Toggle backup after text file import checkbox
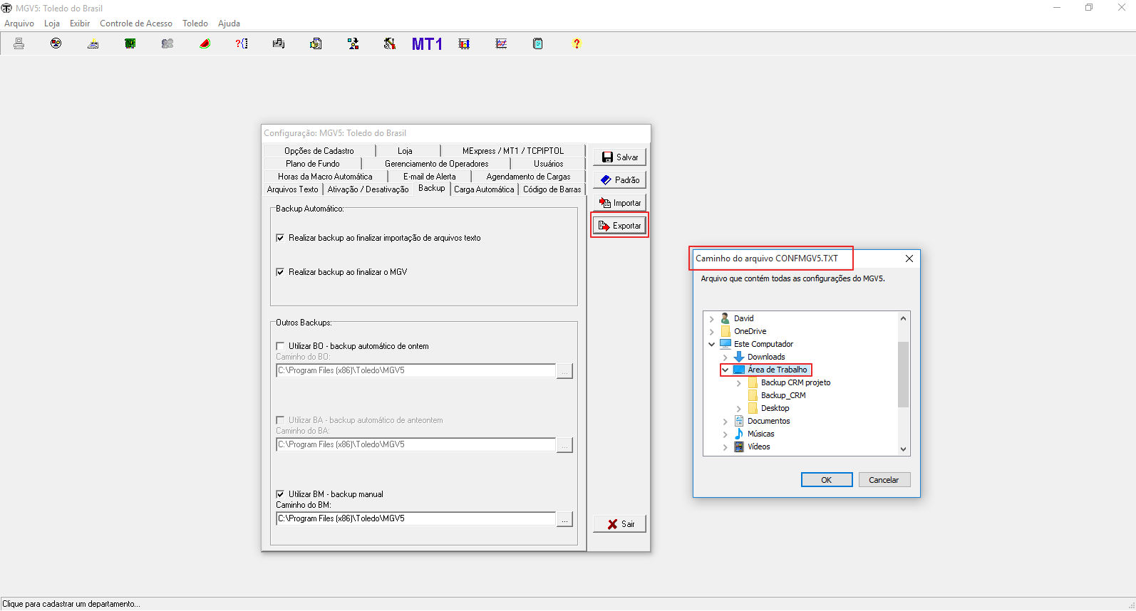The width and height of the screenshot is (1136, 611). [280, 238]
